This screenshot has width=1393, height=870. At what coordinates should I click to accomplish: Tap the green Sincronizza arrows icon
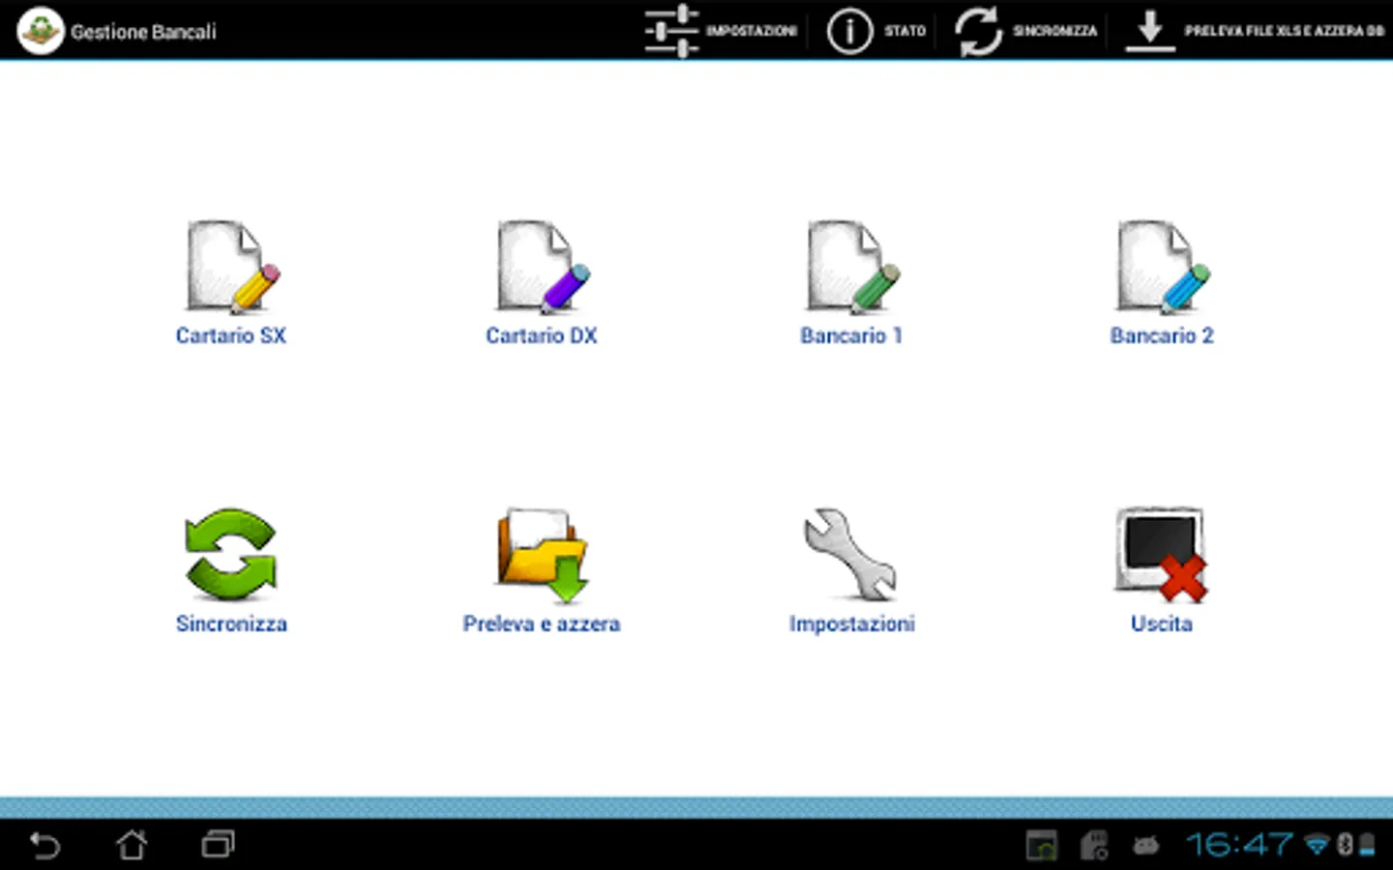pos(231,554)
